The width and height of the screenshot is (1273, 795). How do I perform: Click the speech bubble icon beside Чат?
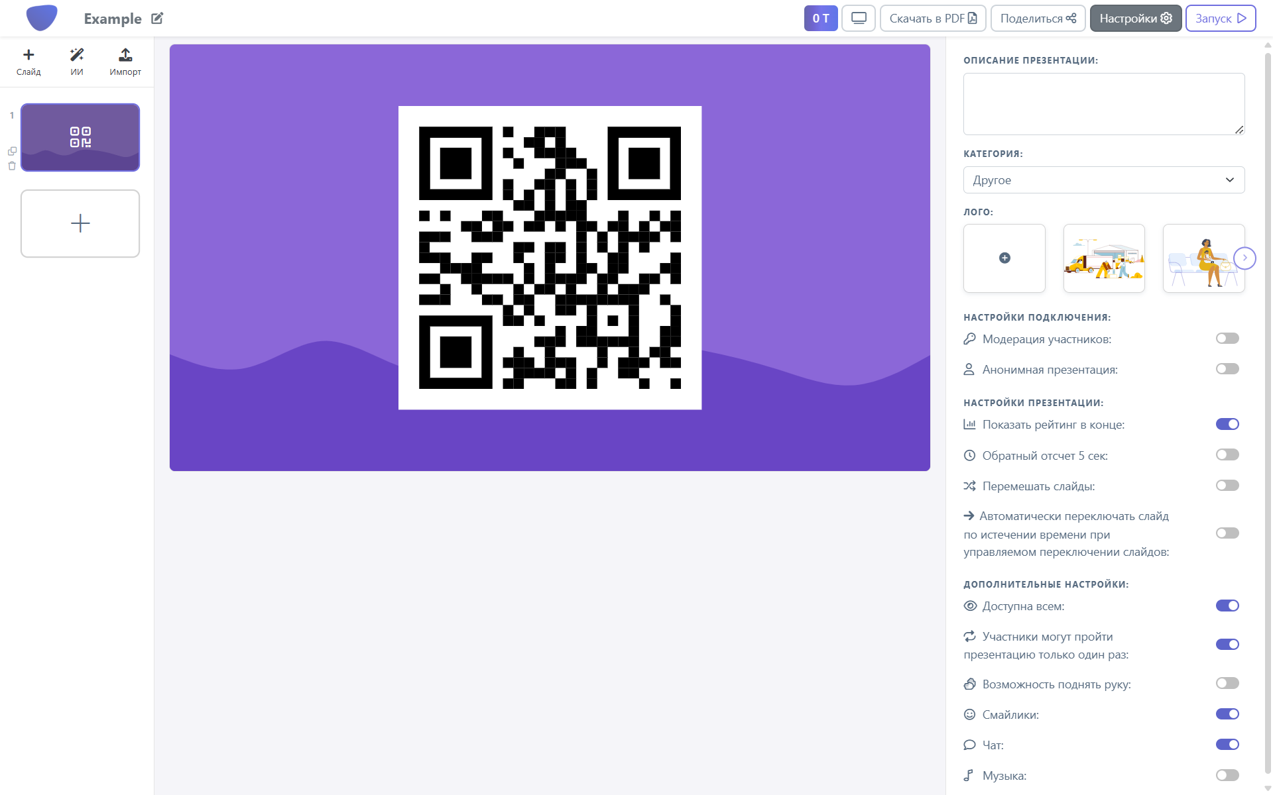click(x=969, y=745)
